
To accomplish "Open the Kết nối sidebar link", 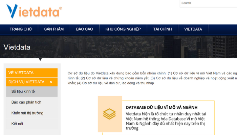I will coord(32,124).
